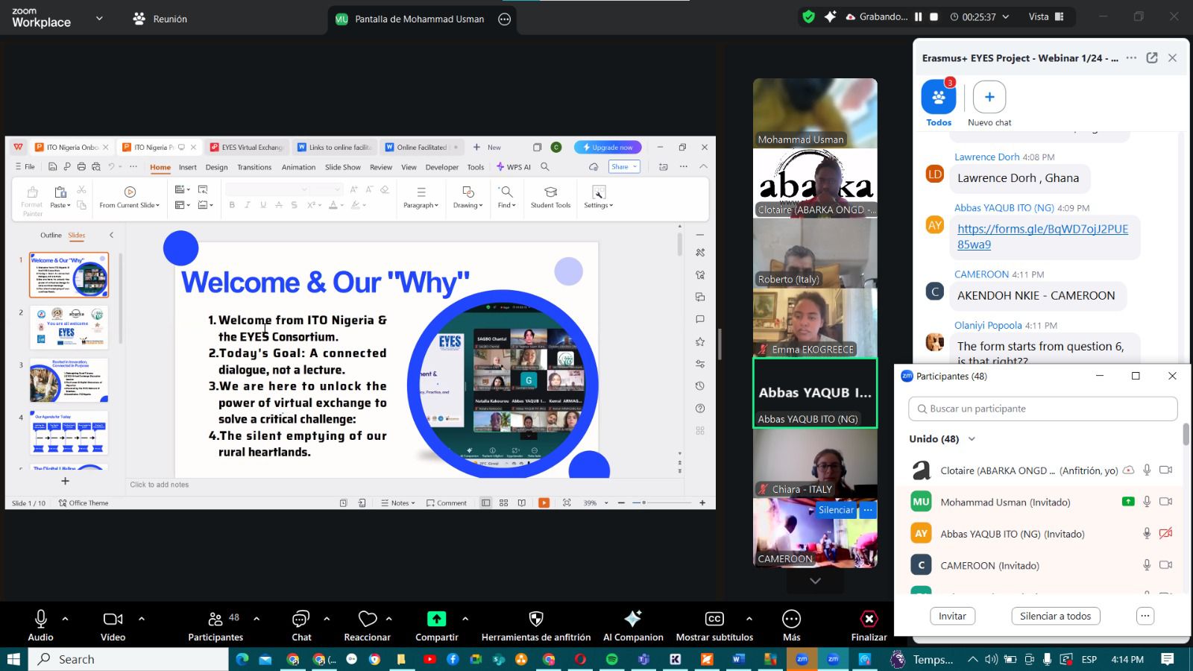Click the Nuevo chat plus icon

tap(989, 97)
